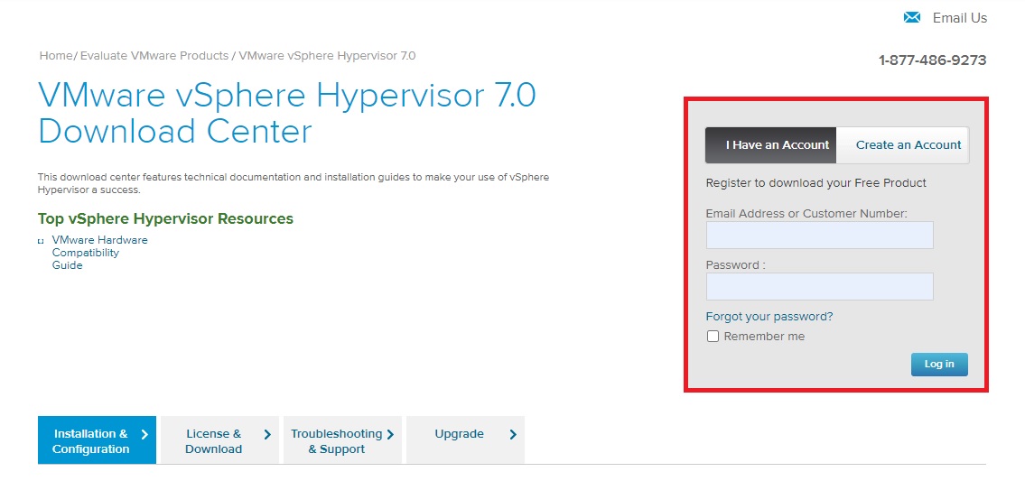The height and width of the screenshot is (481, 1025).
Task: Click the Top vSphere Hypervisor Resources heading
Action: pyautogui.click(x=165, y=218)
